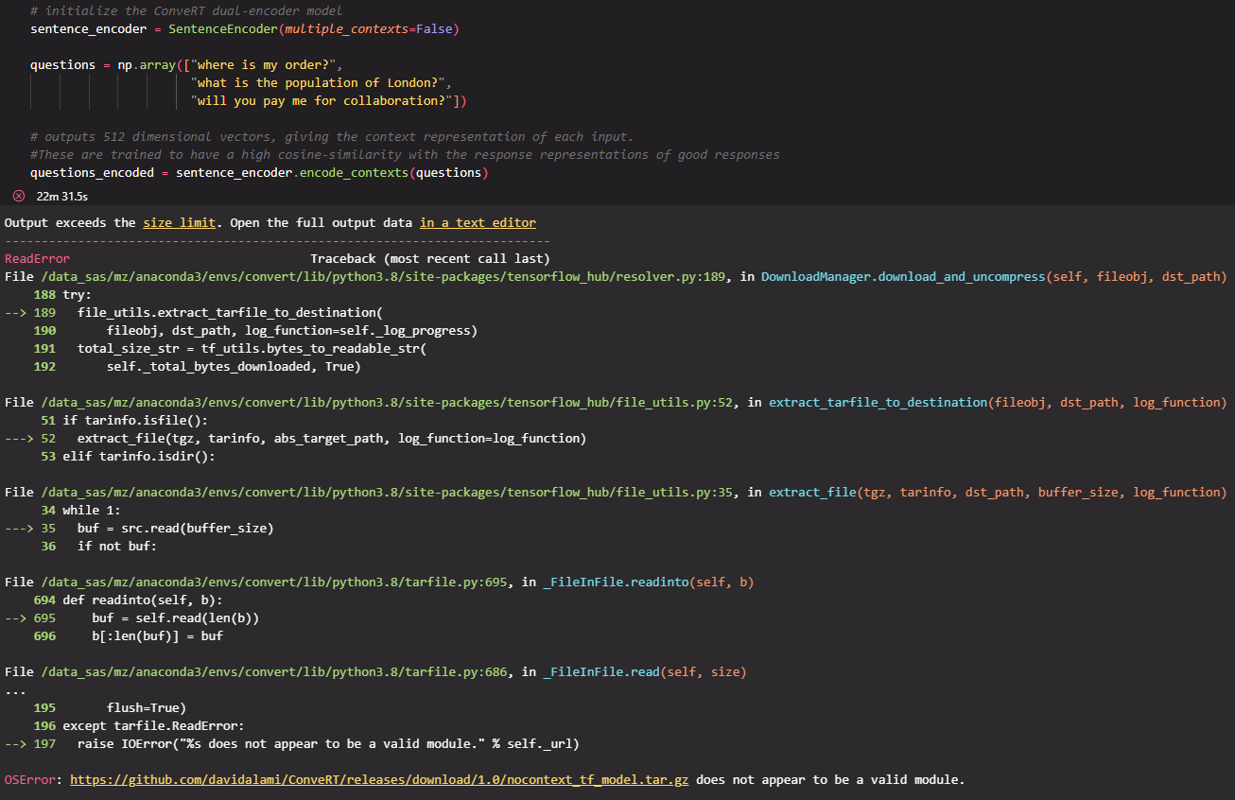Click line 191 'total_size_str = tf_utils.bytes_to_readable_str('
The image size is (1235, 800).
point(252,349)
